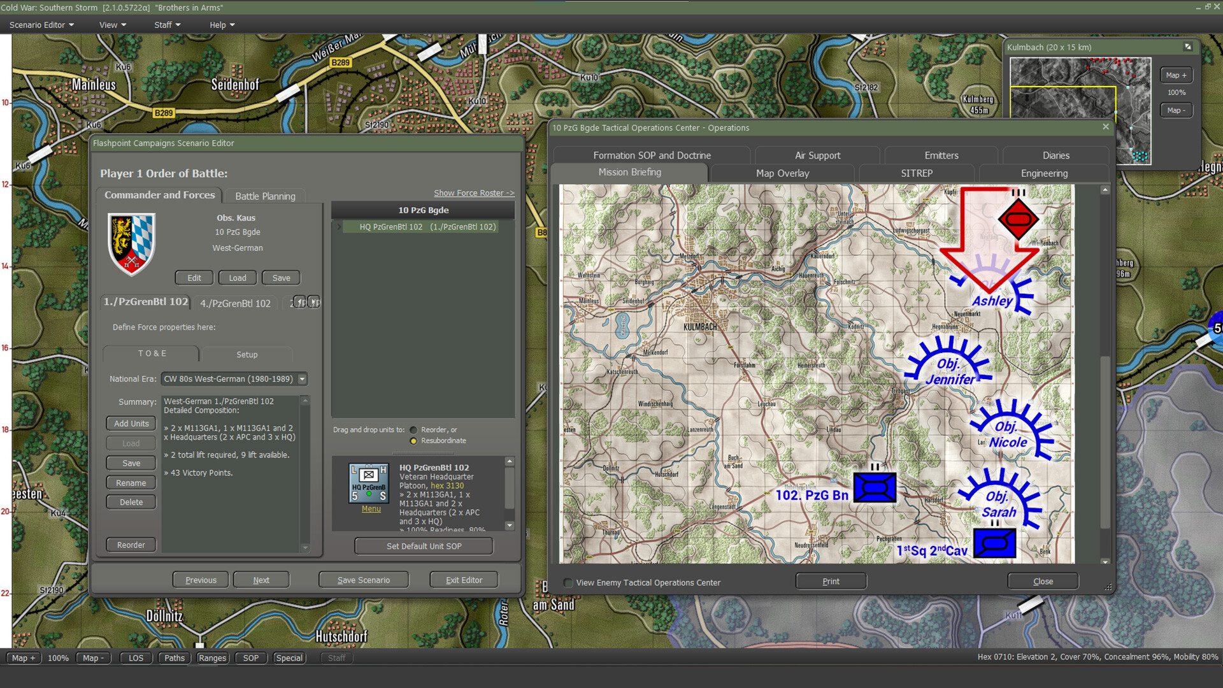The width and height of the screenshot is (1223, 688).
Task: Open the Map Overlay tab
Action: coord(782,173)
